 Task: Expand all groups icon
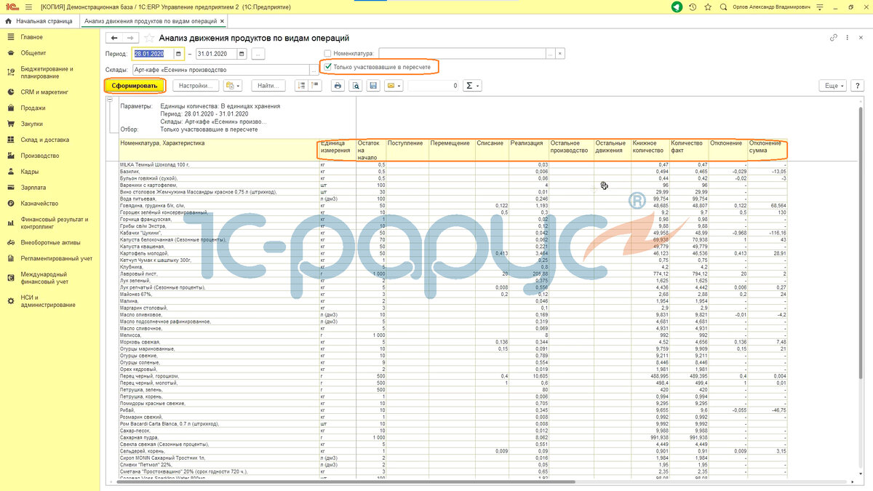pos(303,85)
